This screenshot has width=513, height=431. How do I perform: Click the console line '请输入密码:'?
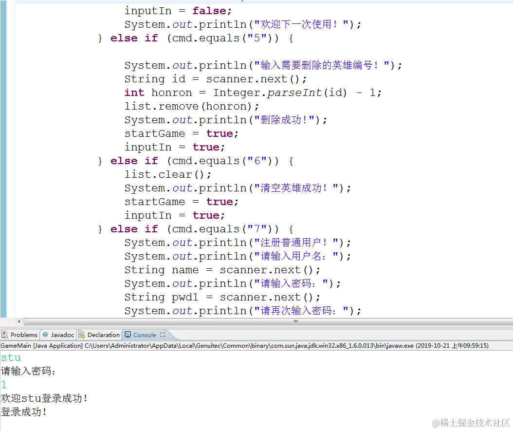[28, 371]
